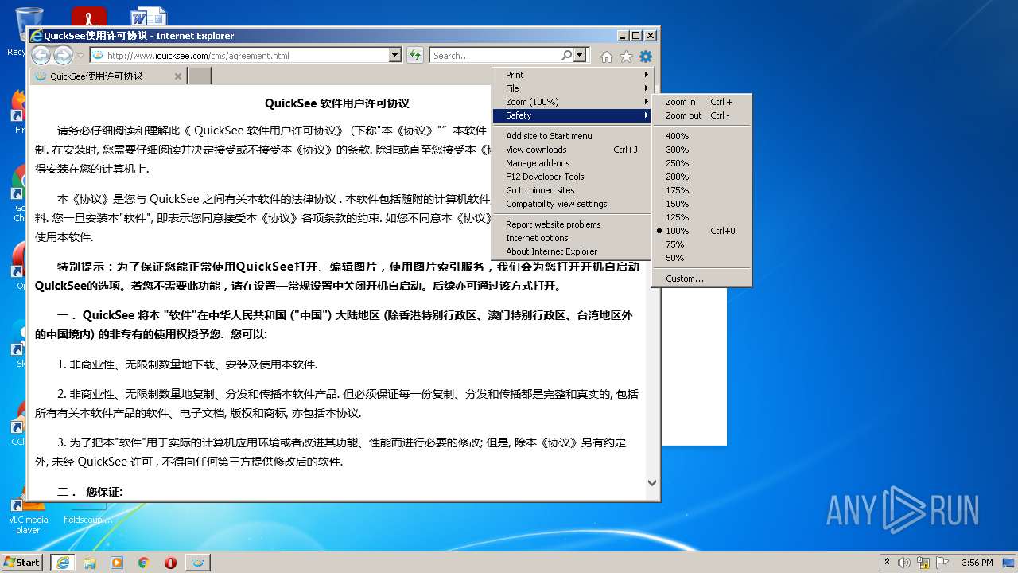Expand the Print submenu
Screen dimensions: 1018x573
(572, 75)
